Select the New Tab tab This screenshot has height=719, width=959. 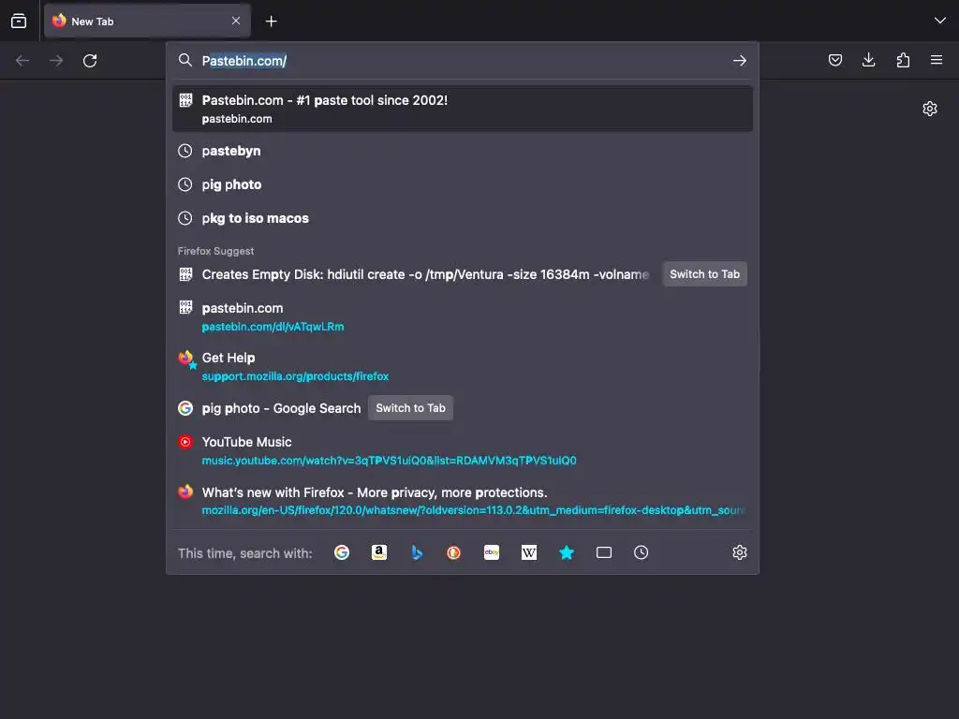pos(147,21)
